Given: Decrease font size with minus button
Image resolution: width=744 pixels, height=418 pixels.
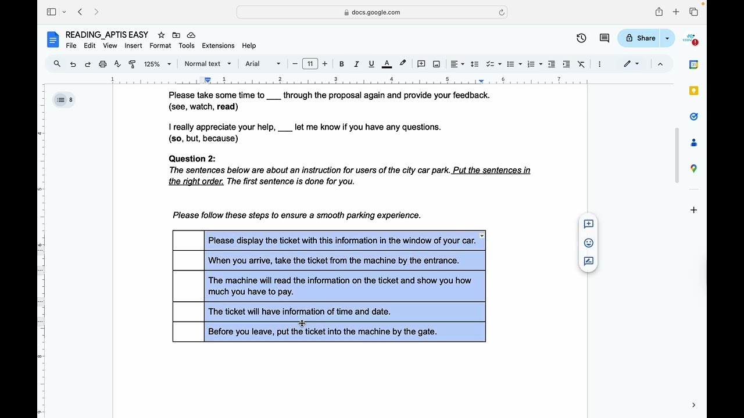Looking at the screenshot, I should tap(295, 64).
